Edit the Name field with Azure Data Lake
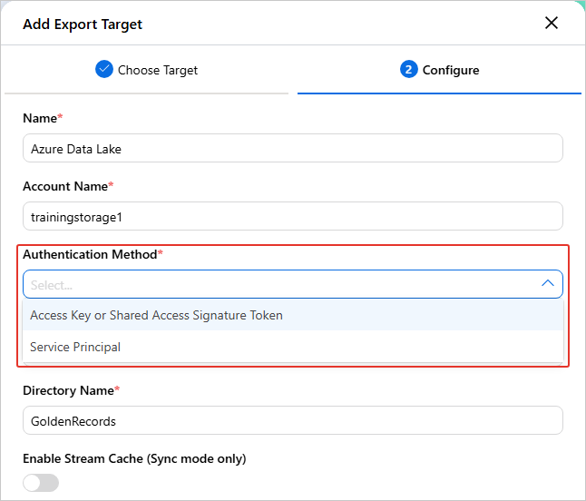586x501 pixels. 293,149
